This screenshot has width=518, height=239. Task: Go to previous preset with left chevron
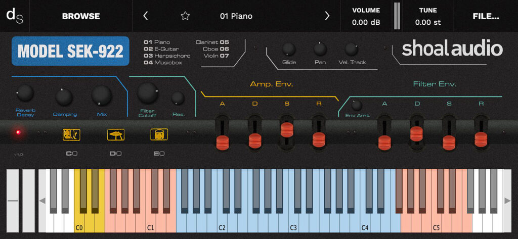(145, 16)
